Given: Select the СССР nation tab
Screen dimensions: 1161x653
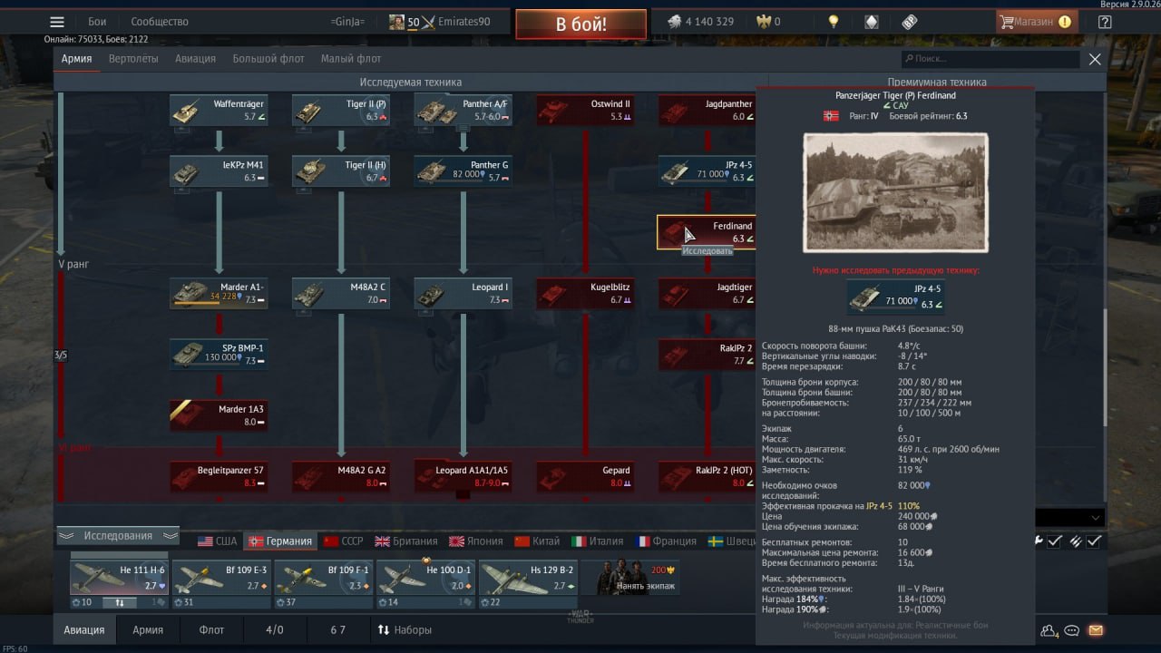Looking at the screenshot, I should [344, 541].
